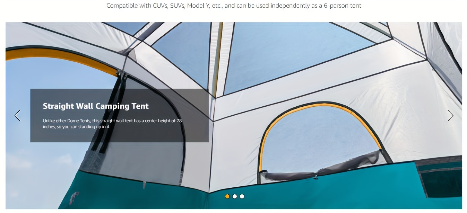Select the second carousel indicator dot
Image resolution: width=467 pixels, height=213 pixels.
click(x=235, y=196)
